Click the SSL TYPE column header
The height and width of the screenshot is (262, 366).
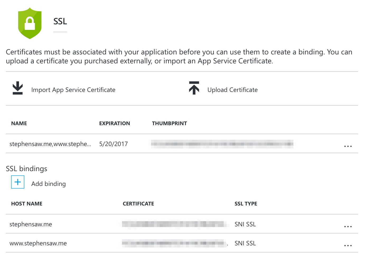[246, 203]
